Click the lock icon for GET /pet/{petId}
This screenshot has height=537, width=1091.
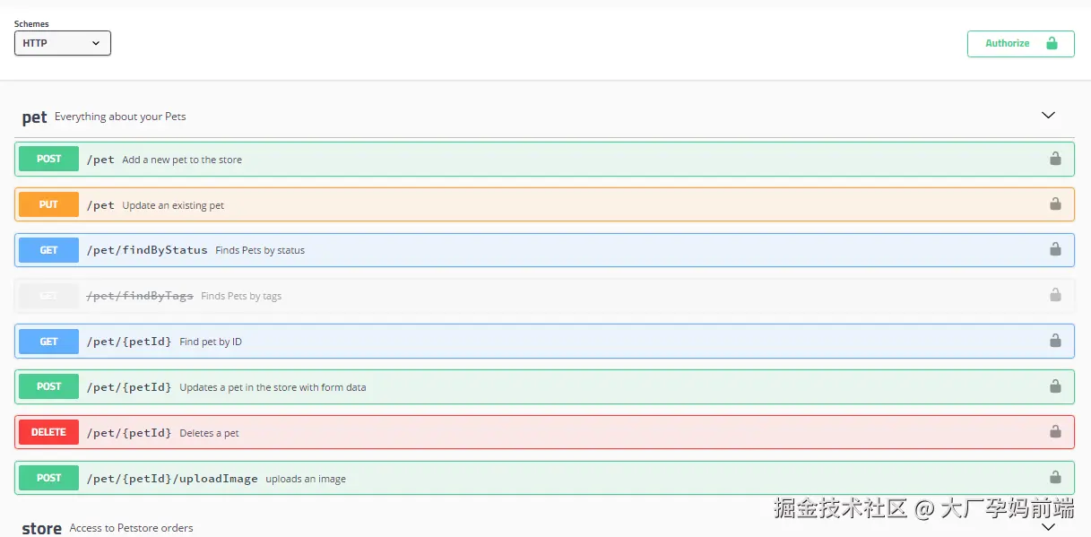tap(1056, 341)
